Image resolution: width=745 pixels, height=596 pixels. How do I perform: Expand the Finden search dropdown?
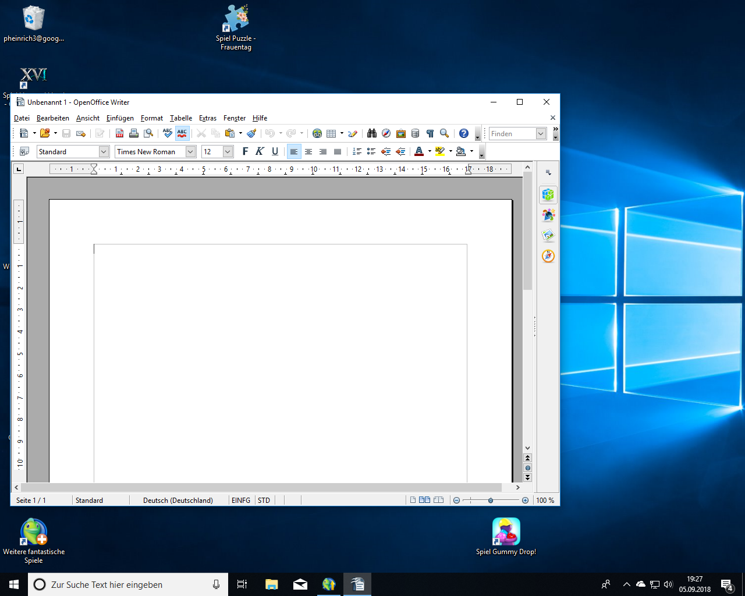[x=541, y=133]
